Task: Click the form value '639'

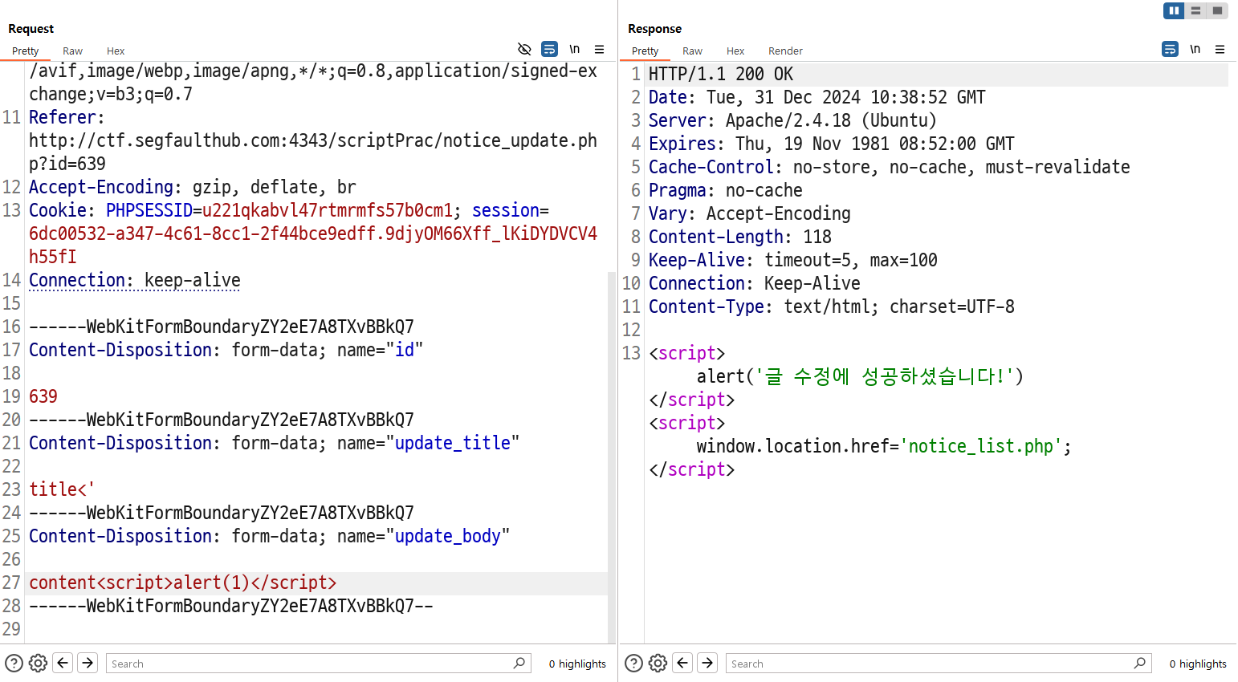Action: pos(43,396)
